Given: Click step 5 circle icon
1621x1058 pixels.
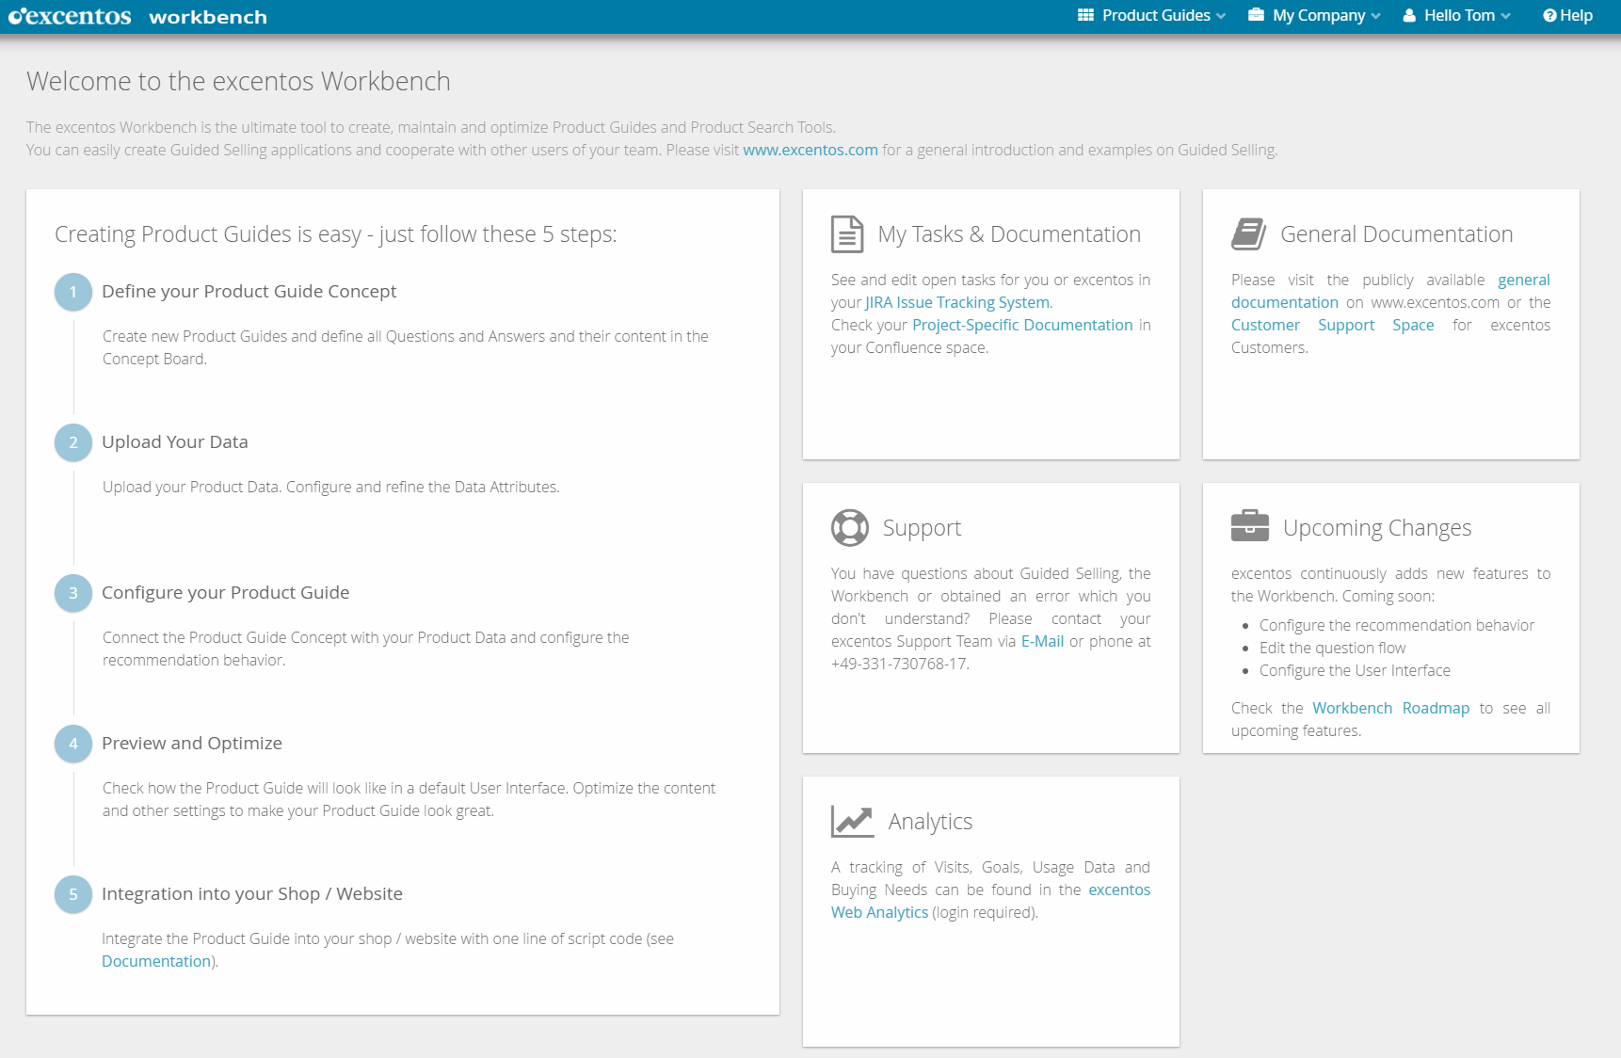Looking at the screenshot, I should (73, 894).
